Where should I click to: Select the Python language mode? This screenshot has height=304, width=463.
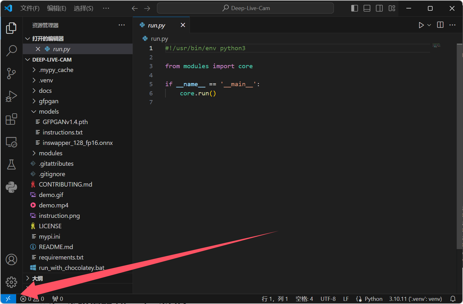(x=373, y=299)
